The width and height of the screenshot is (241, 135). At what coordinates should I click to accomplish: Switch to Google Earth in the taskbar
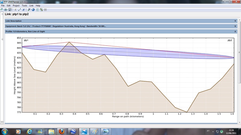tap(73, 131)
